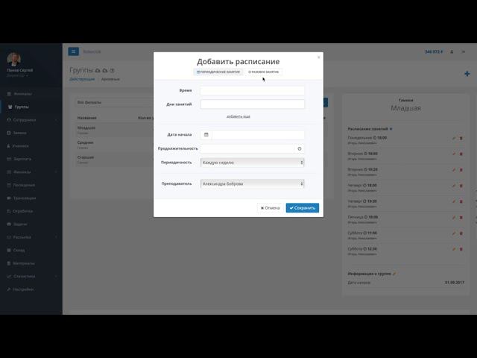
Task: Expand the Рассылка sidebar submenu arrow
Action: click(56, 237)
